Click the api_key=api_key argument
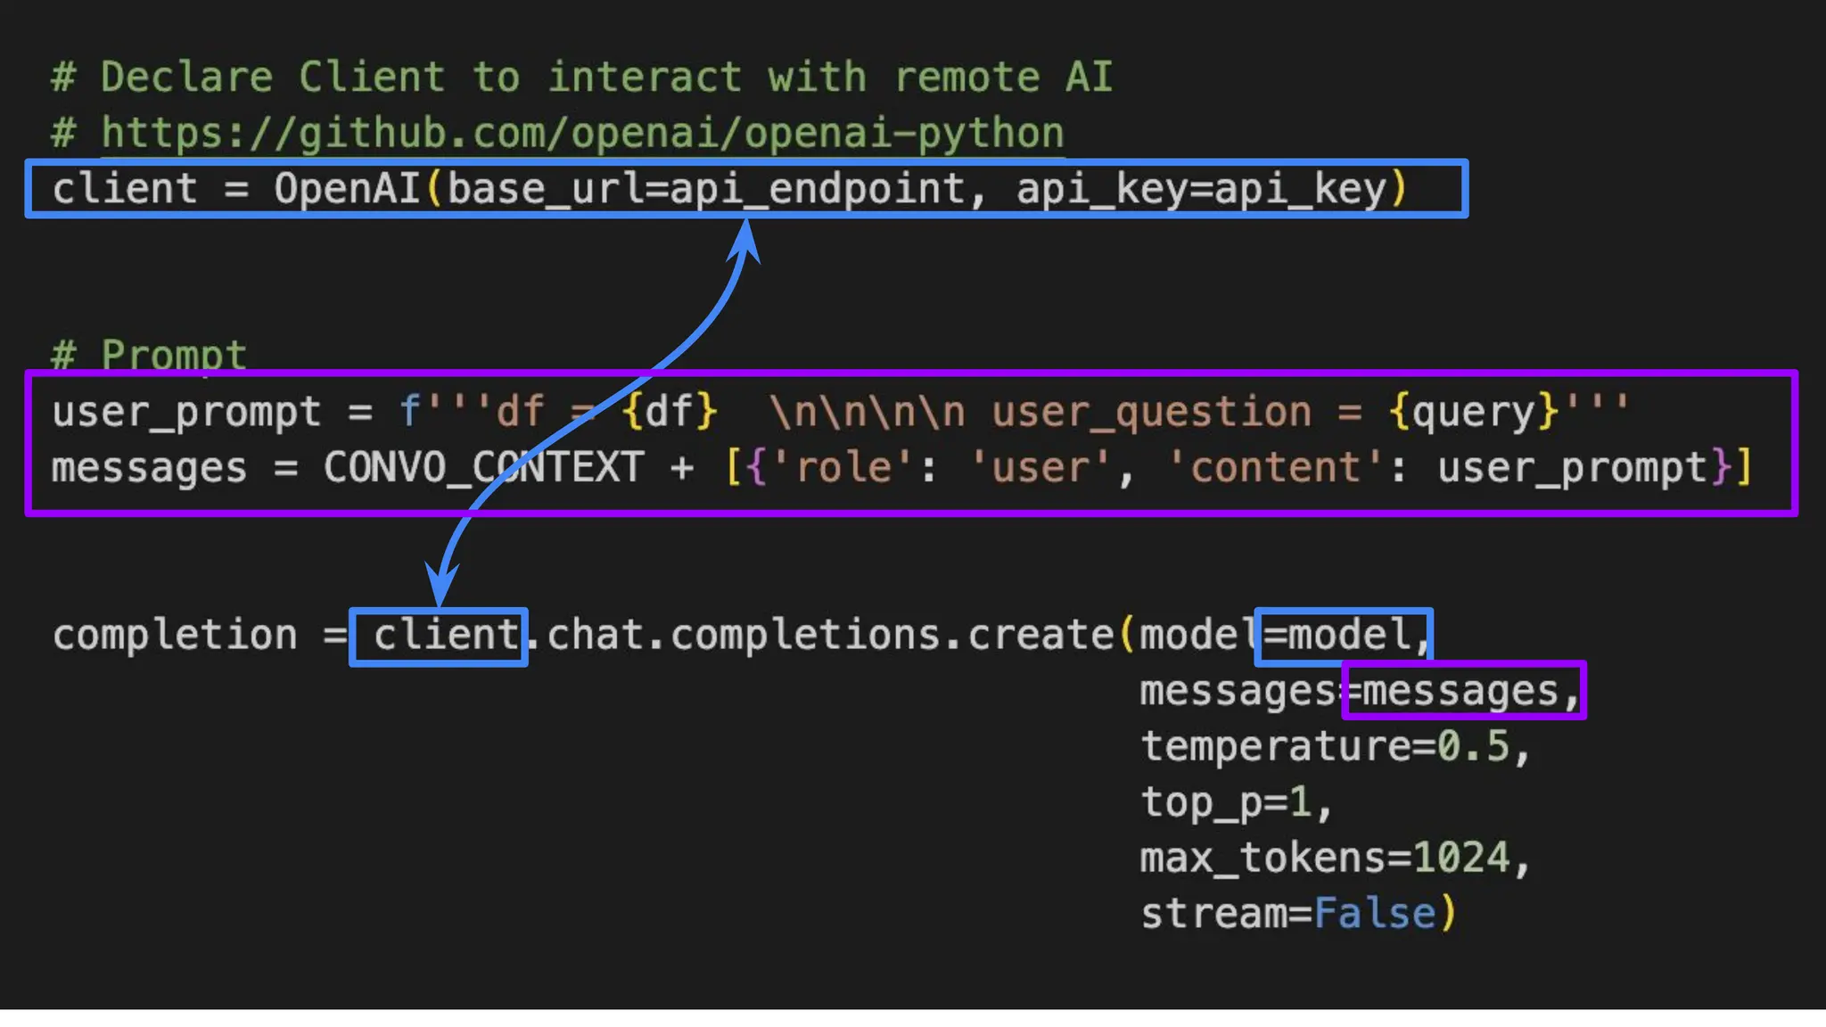 pyautogui.click(x=1201, y=189)
